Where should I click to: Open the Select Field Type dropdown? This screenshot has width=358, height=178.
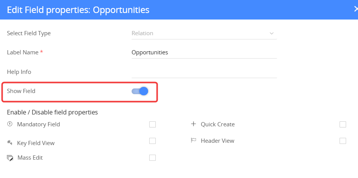coord(204,33)
